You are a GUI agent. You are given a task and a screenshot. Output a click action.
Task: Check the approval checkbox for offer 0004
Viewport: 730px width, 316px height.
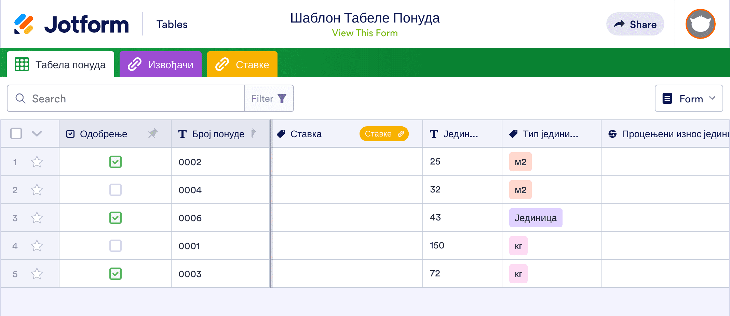pos(115,190)
